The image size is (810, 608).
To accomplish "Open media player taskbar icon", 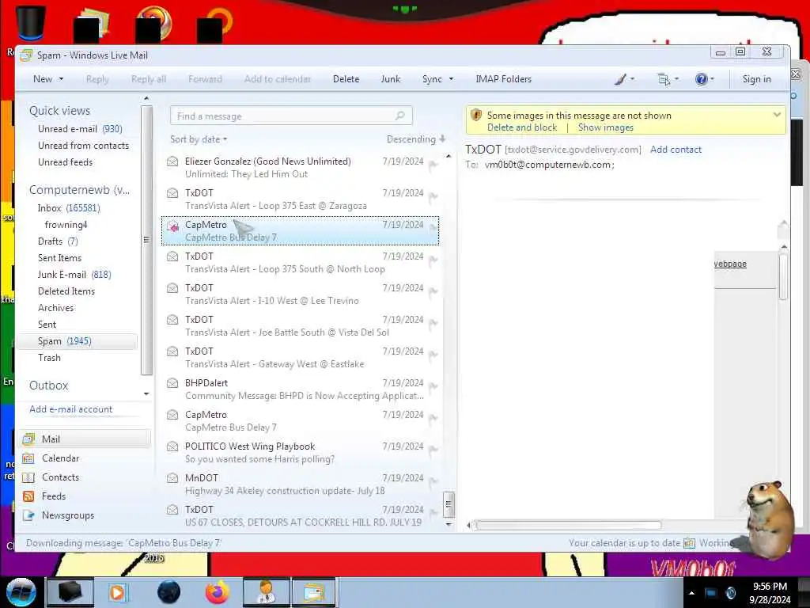I will tap(117, 592).
